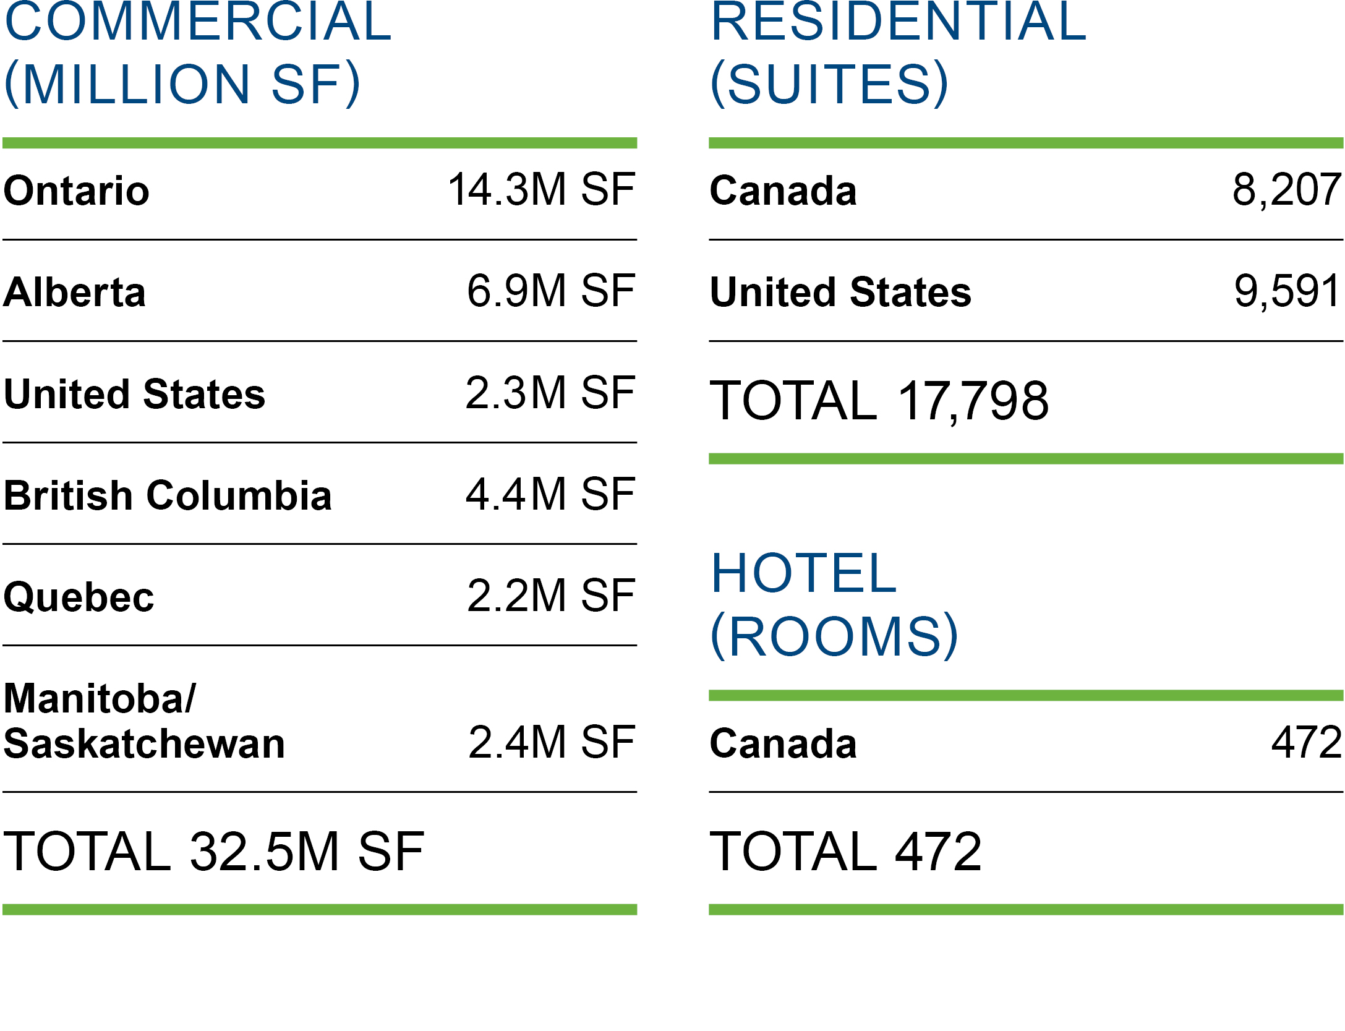Click the 472 hotel rooms value for Canada
This screenshot has width=1345, height=1031.
pyautogui.click(x=1306, y=742)
